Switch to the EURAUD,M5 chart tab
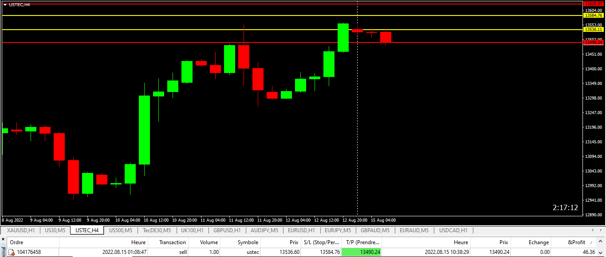The image size is (606, 257). 414,230
